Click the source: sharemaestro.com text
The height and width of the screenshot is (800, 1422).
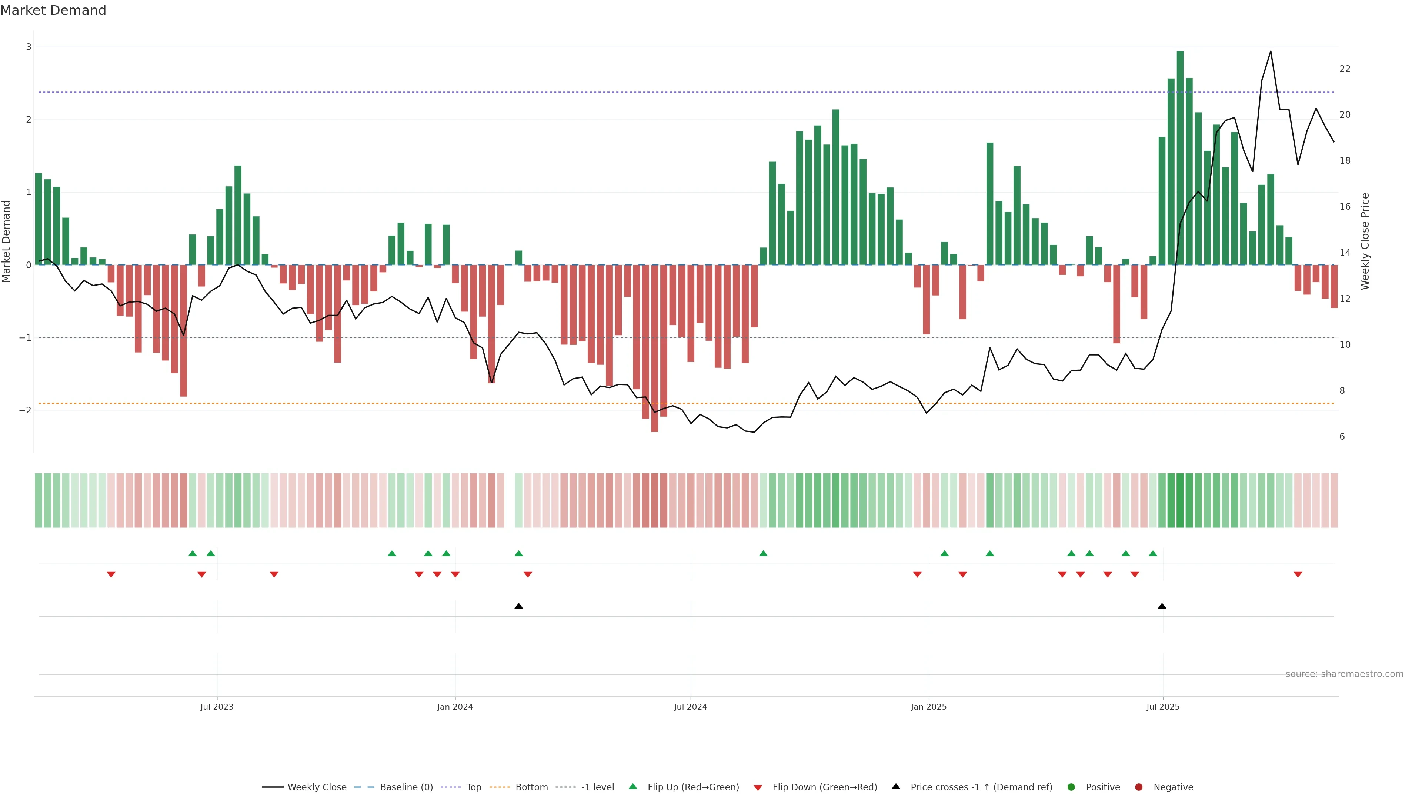click(1344, 674)
